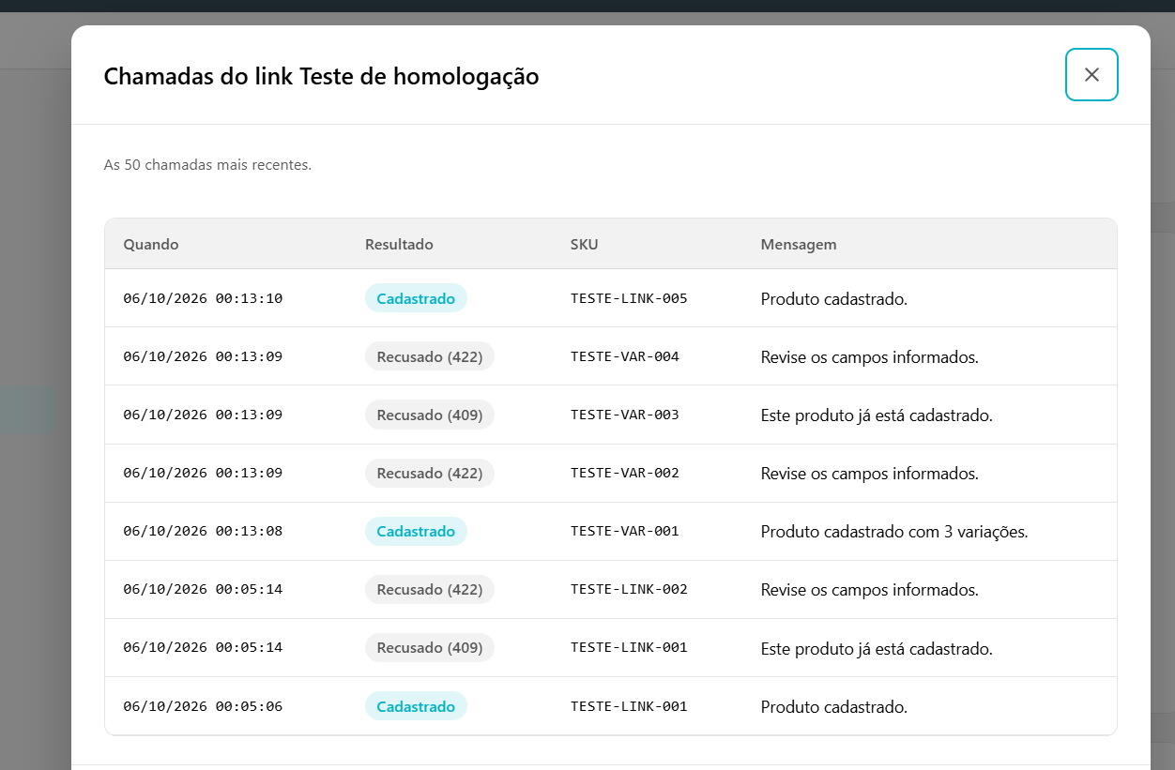1175x770 pixels.
Task: Select SKU TESTE-VAR-002
Action: click(x=625, y=473)
